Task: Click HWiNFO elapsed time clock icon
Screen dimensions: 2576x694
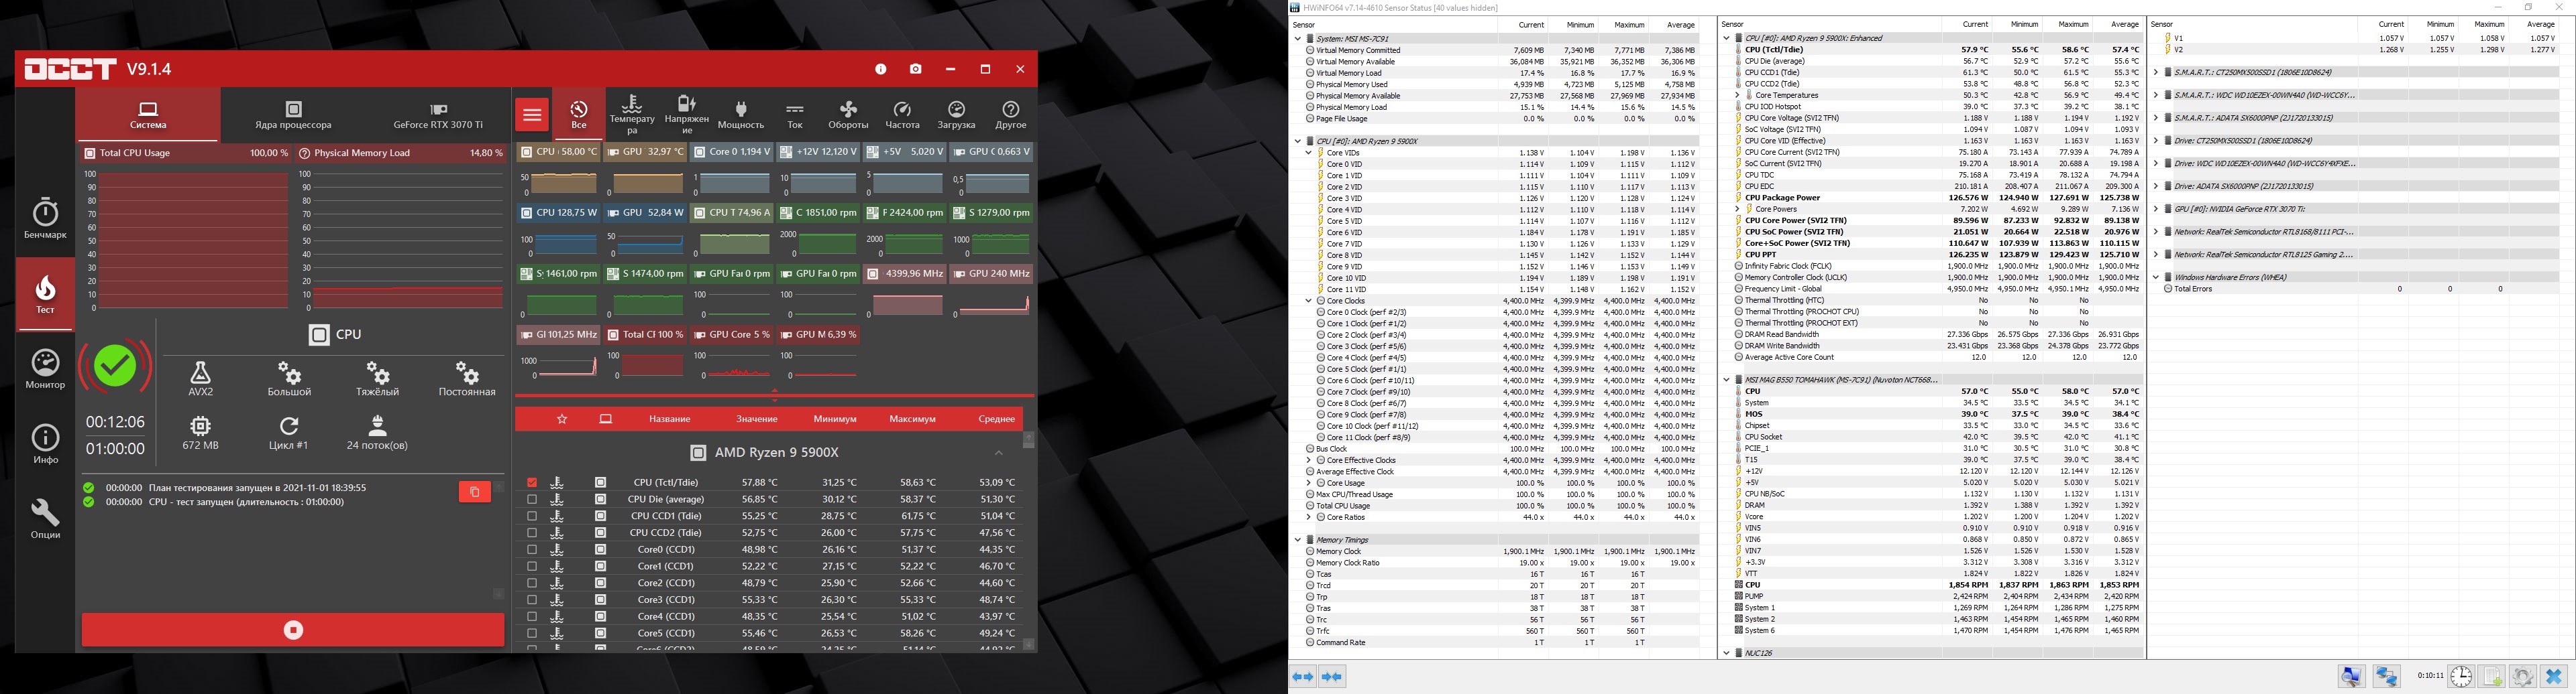Action: pyautogui.click(x=2461, y=676)
